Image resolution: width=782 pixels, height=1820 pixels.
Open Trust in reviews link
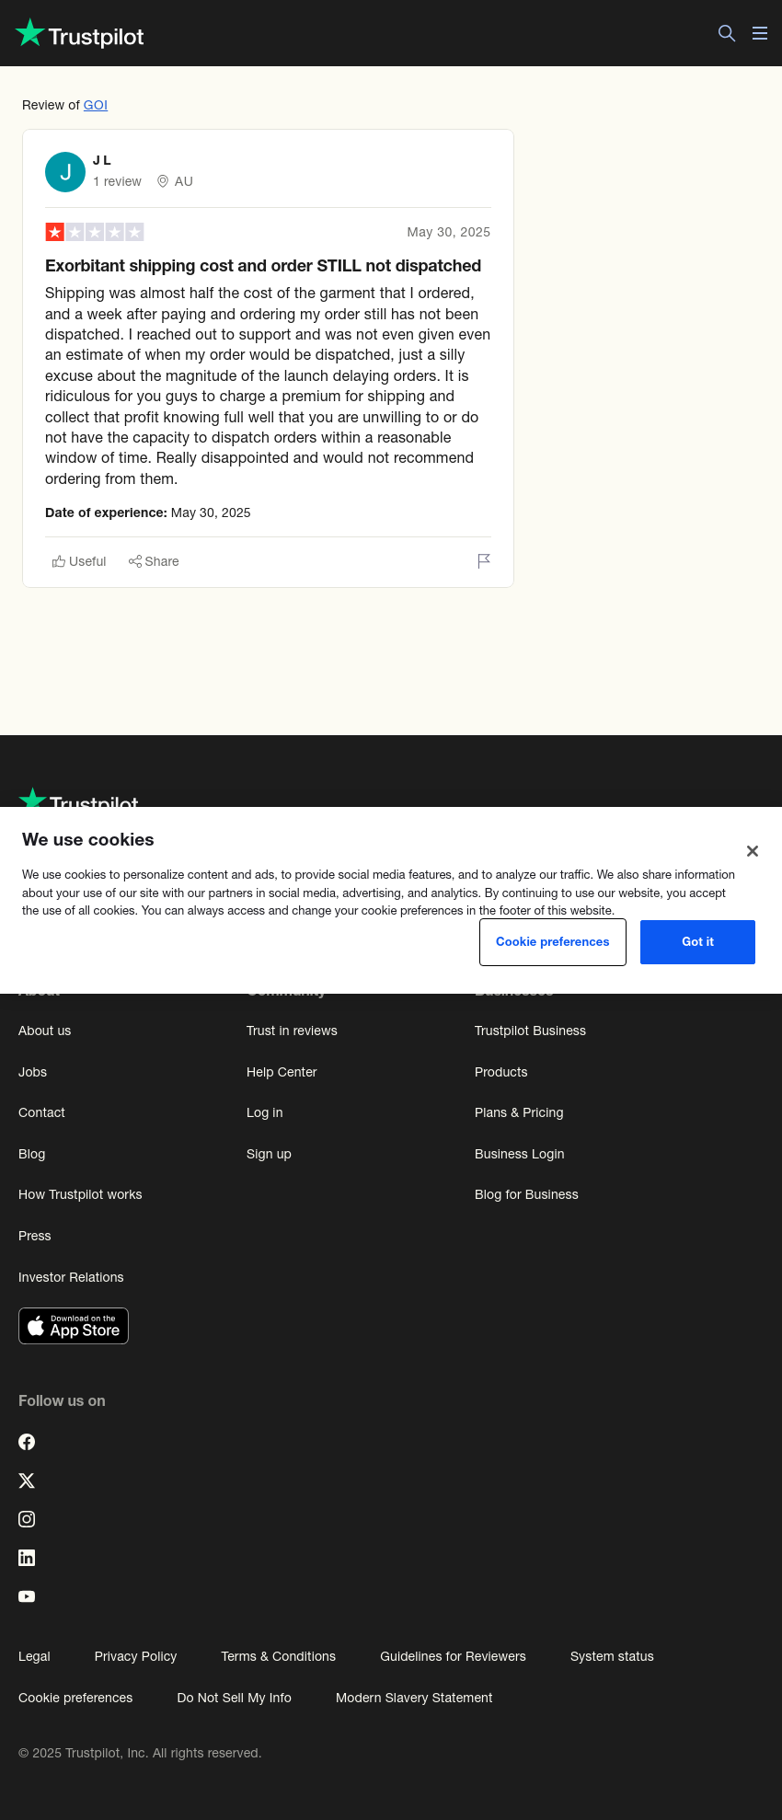click(292, 1031)
